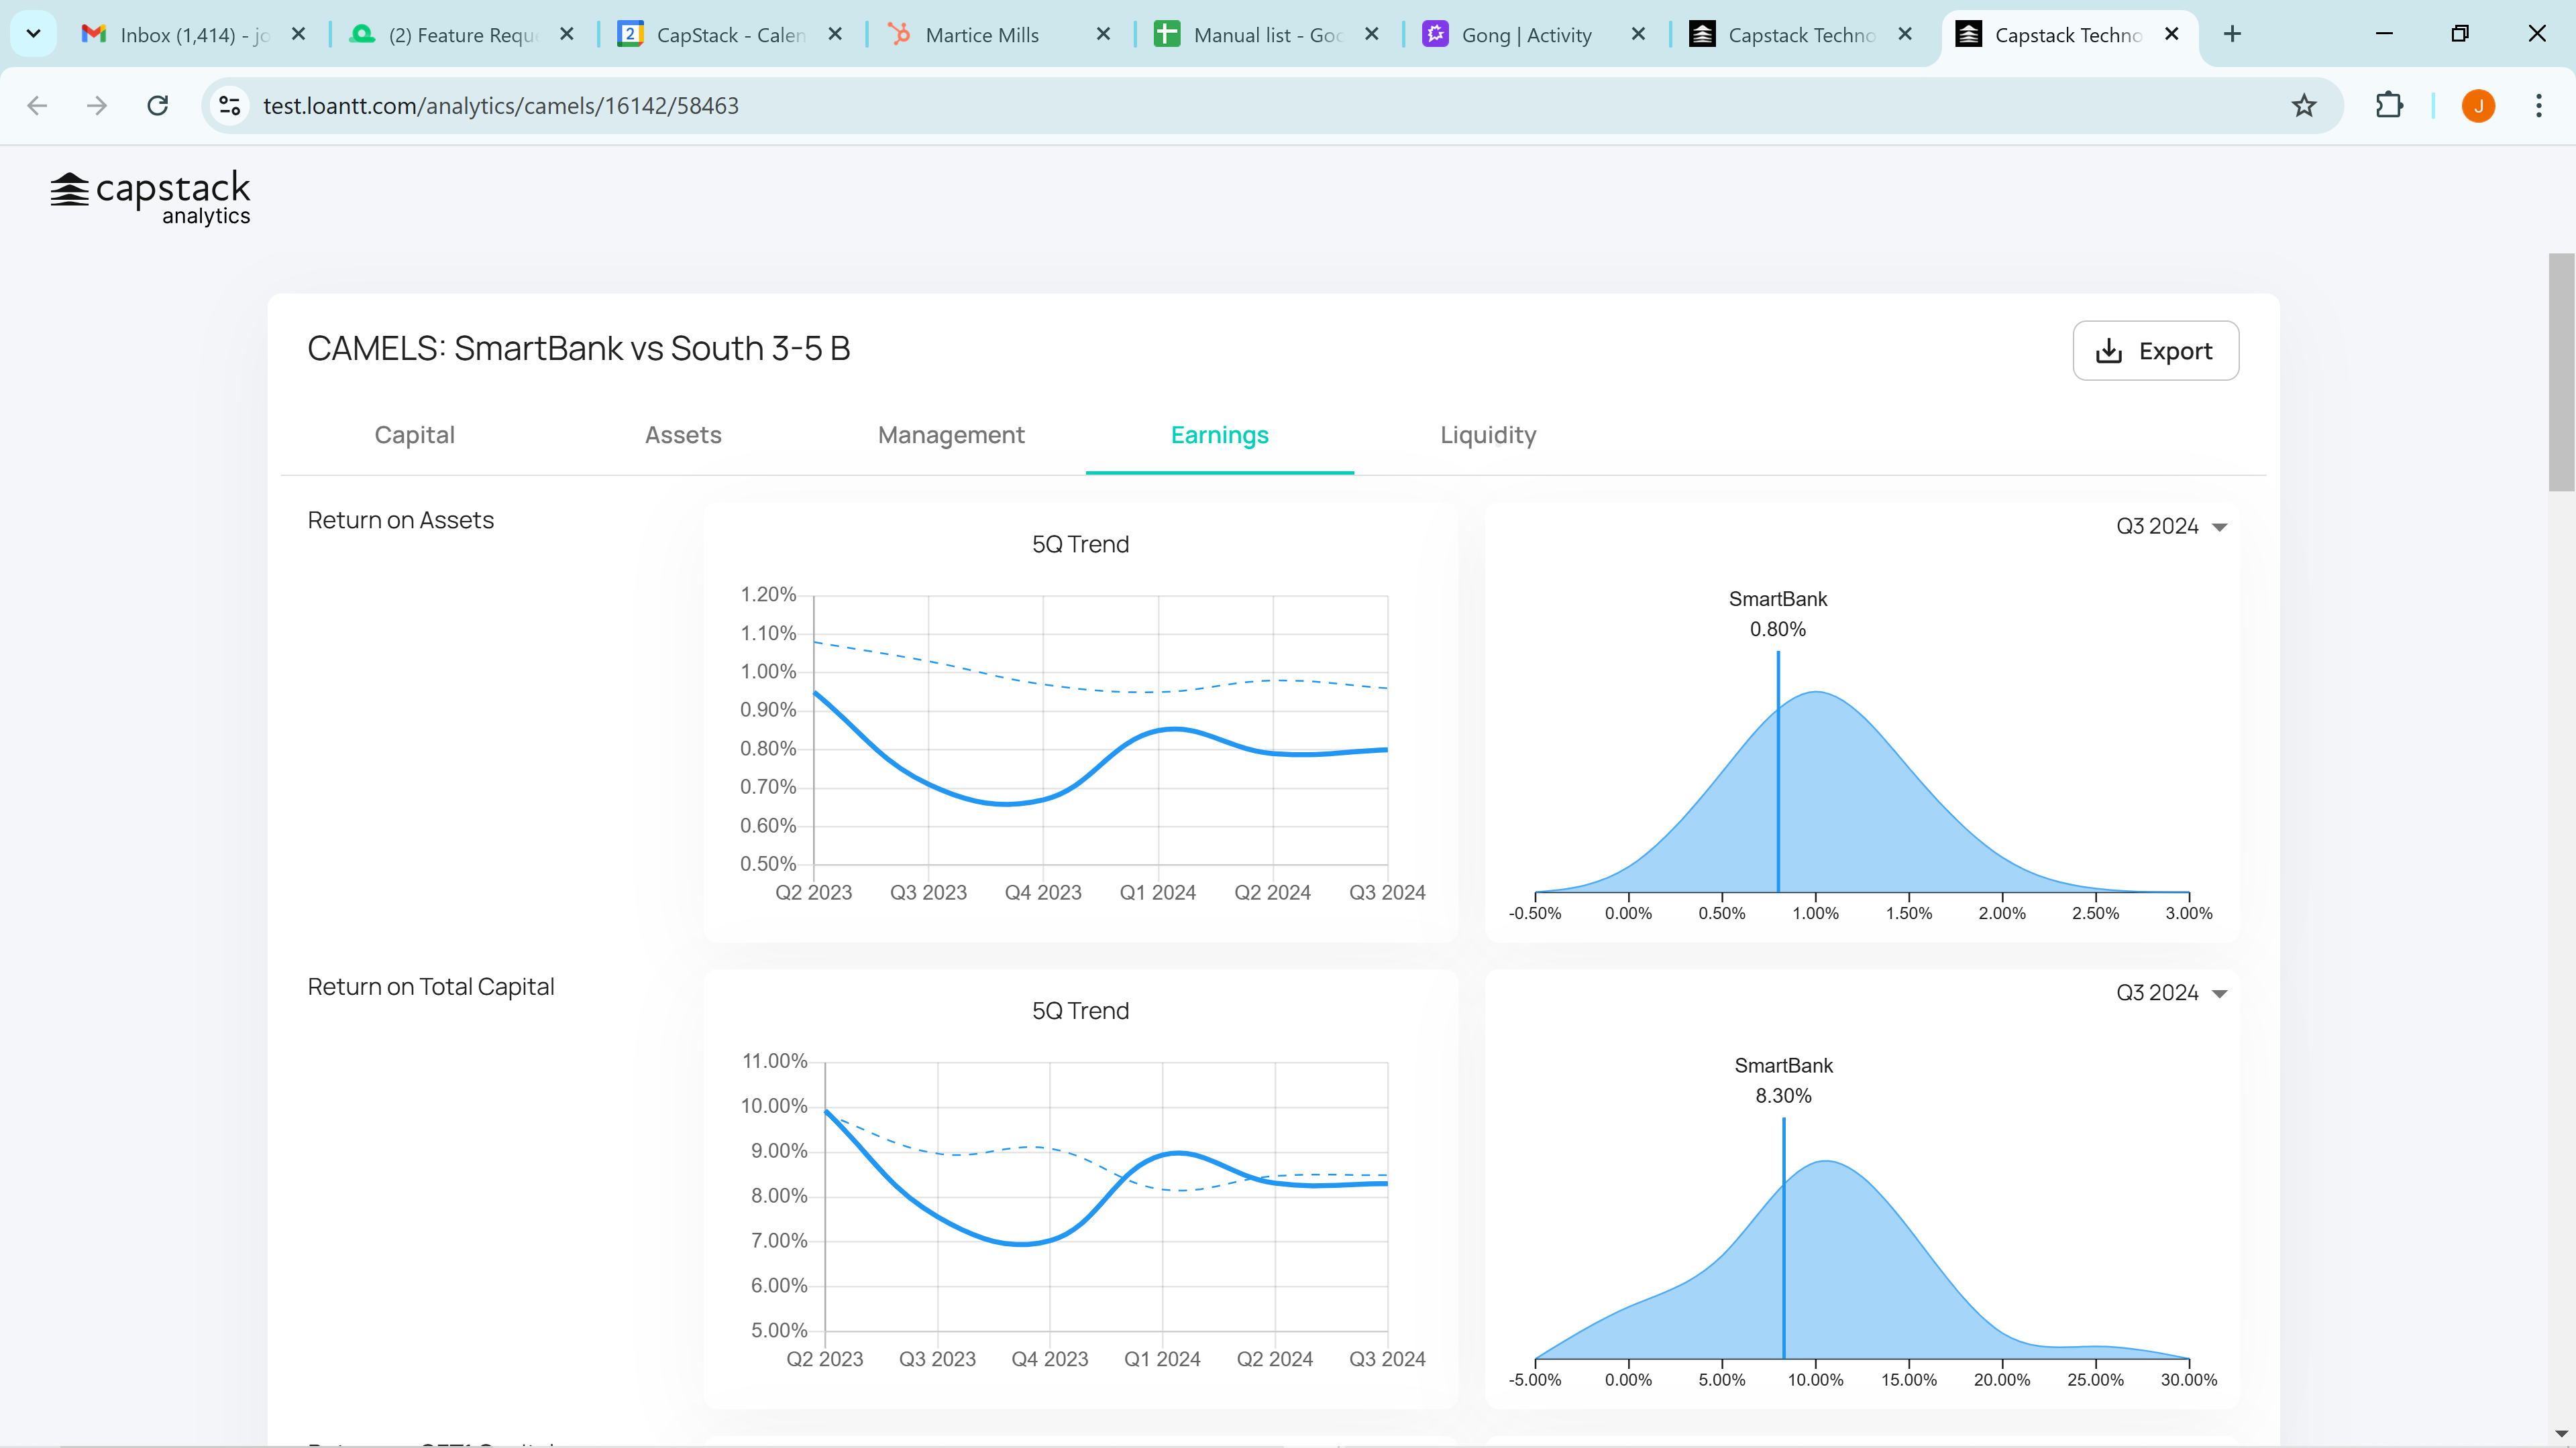Screen dimensions: 2576x1448
Task: Close the CapStack Calendar tab
Action: click(835, 34)
